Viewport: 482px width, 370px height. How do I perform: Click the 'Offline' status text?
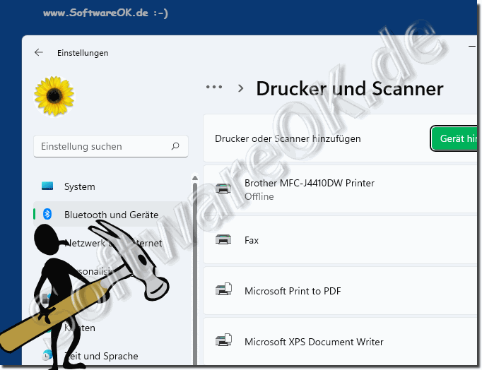click(x=259, y=196)
